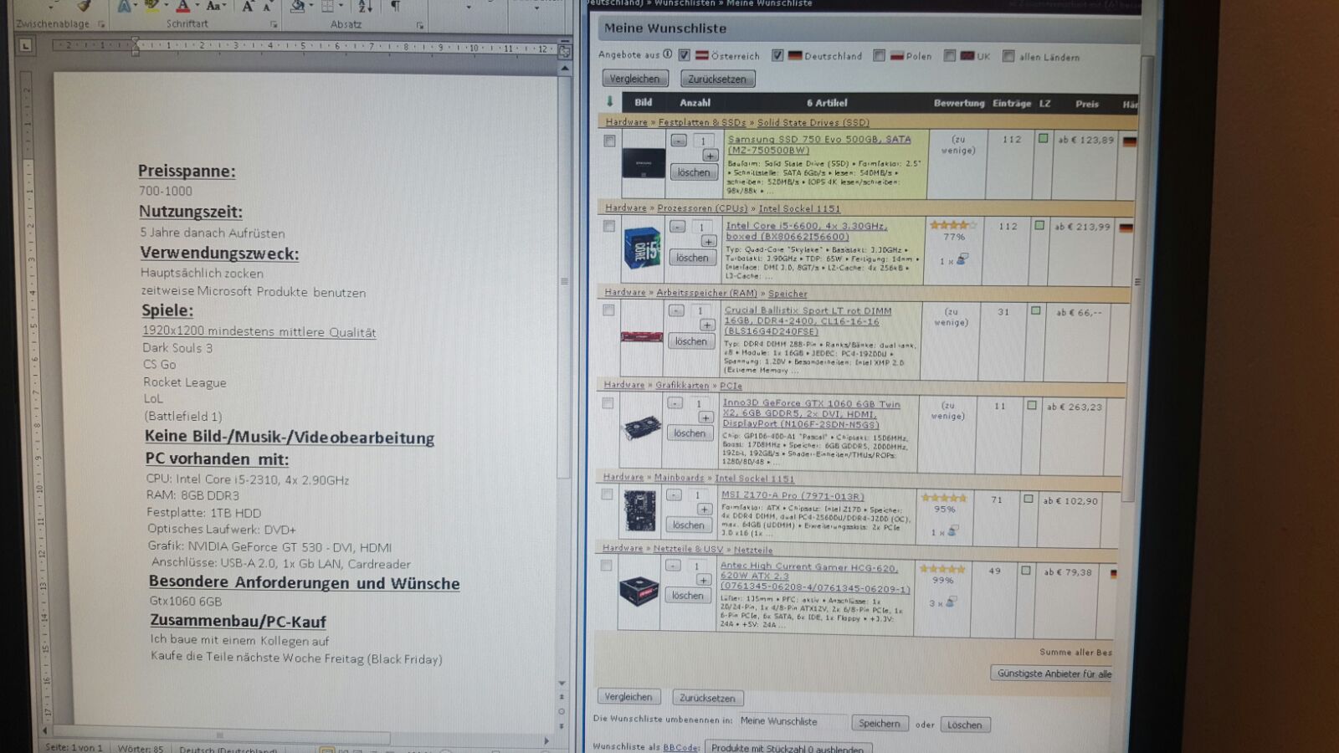Image resolution: width=1339 pixels, height=753 pixels.
Task: Click the grow font large A icon
Action: 248,7
